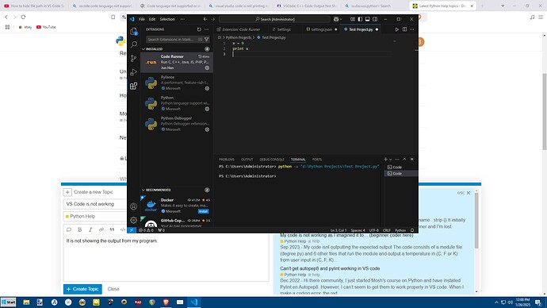Screen dimensions: 547x308
Task: Split the editor to the right
Action: [404, 29]
